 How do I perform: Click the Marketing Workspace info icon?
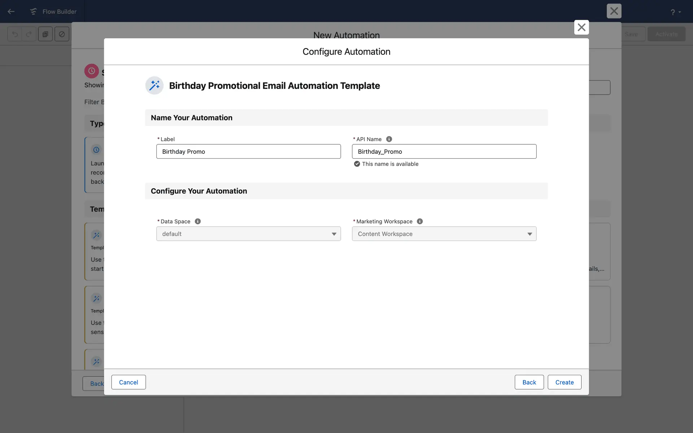[420, 222]
